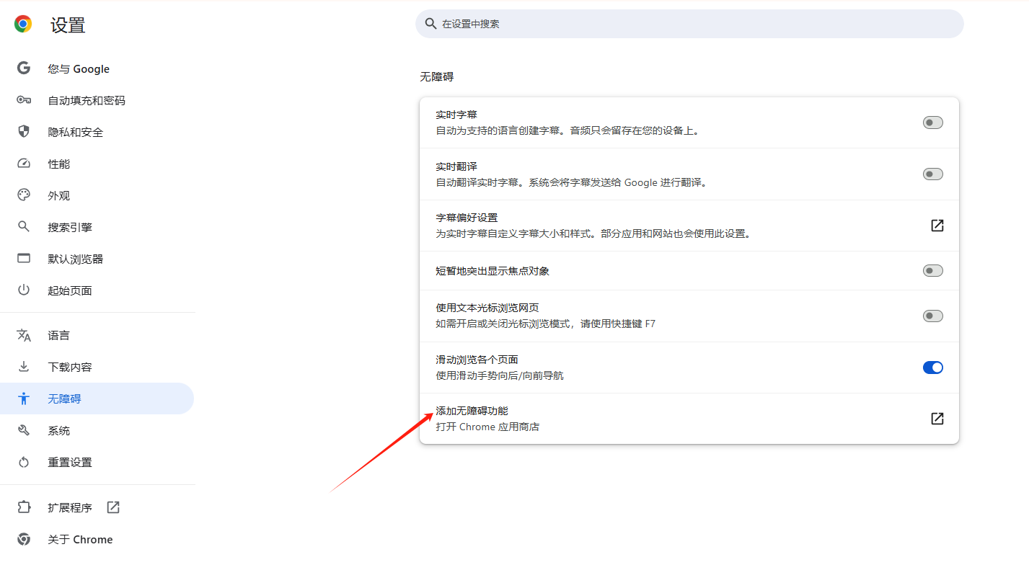The image size is (1029, 583).
Task: Click the Chrome icon for 关于 Chrome
Action: (x=24, y=539)
